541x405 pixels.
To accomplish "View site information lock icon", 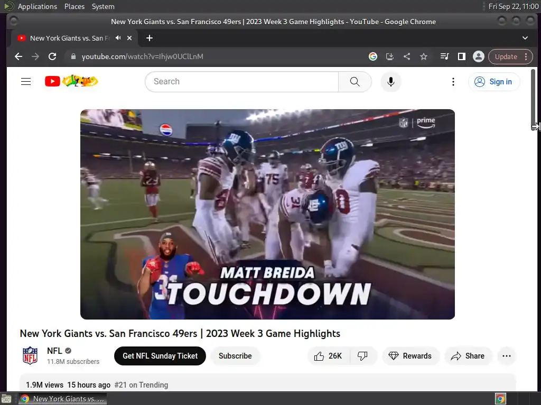I will click(x=73, y=56).
